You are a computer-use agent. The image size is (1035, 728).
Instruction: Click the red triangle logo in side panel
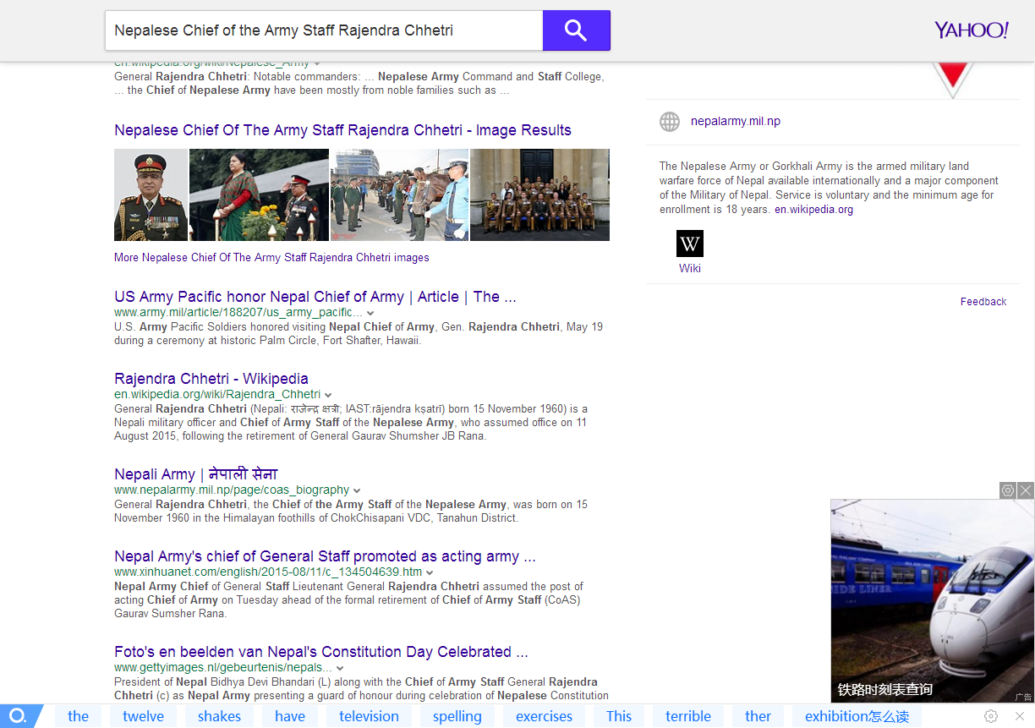[952, 80]
